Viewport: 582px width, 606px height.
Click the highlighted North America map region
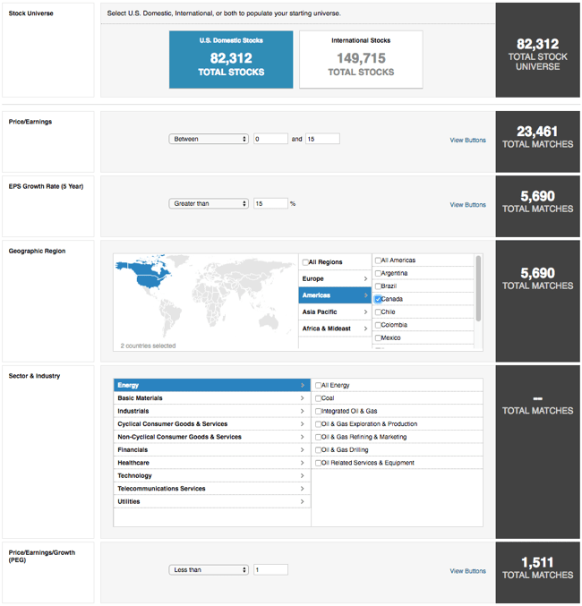pos(148,275)
